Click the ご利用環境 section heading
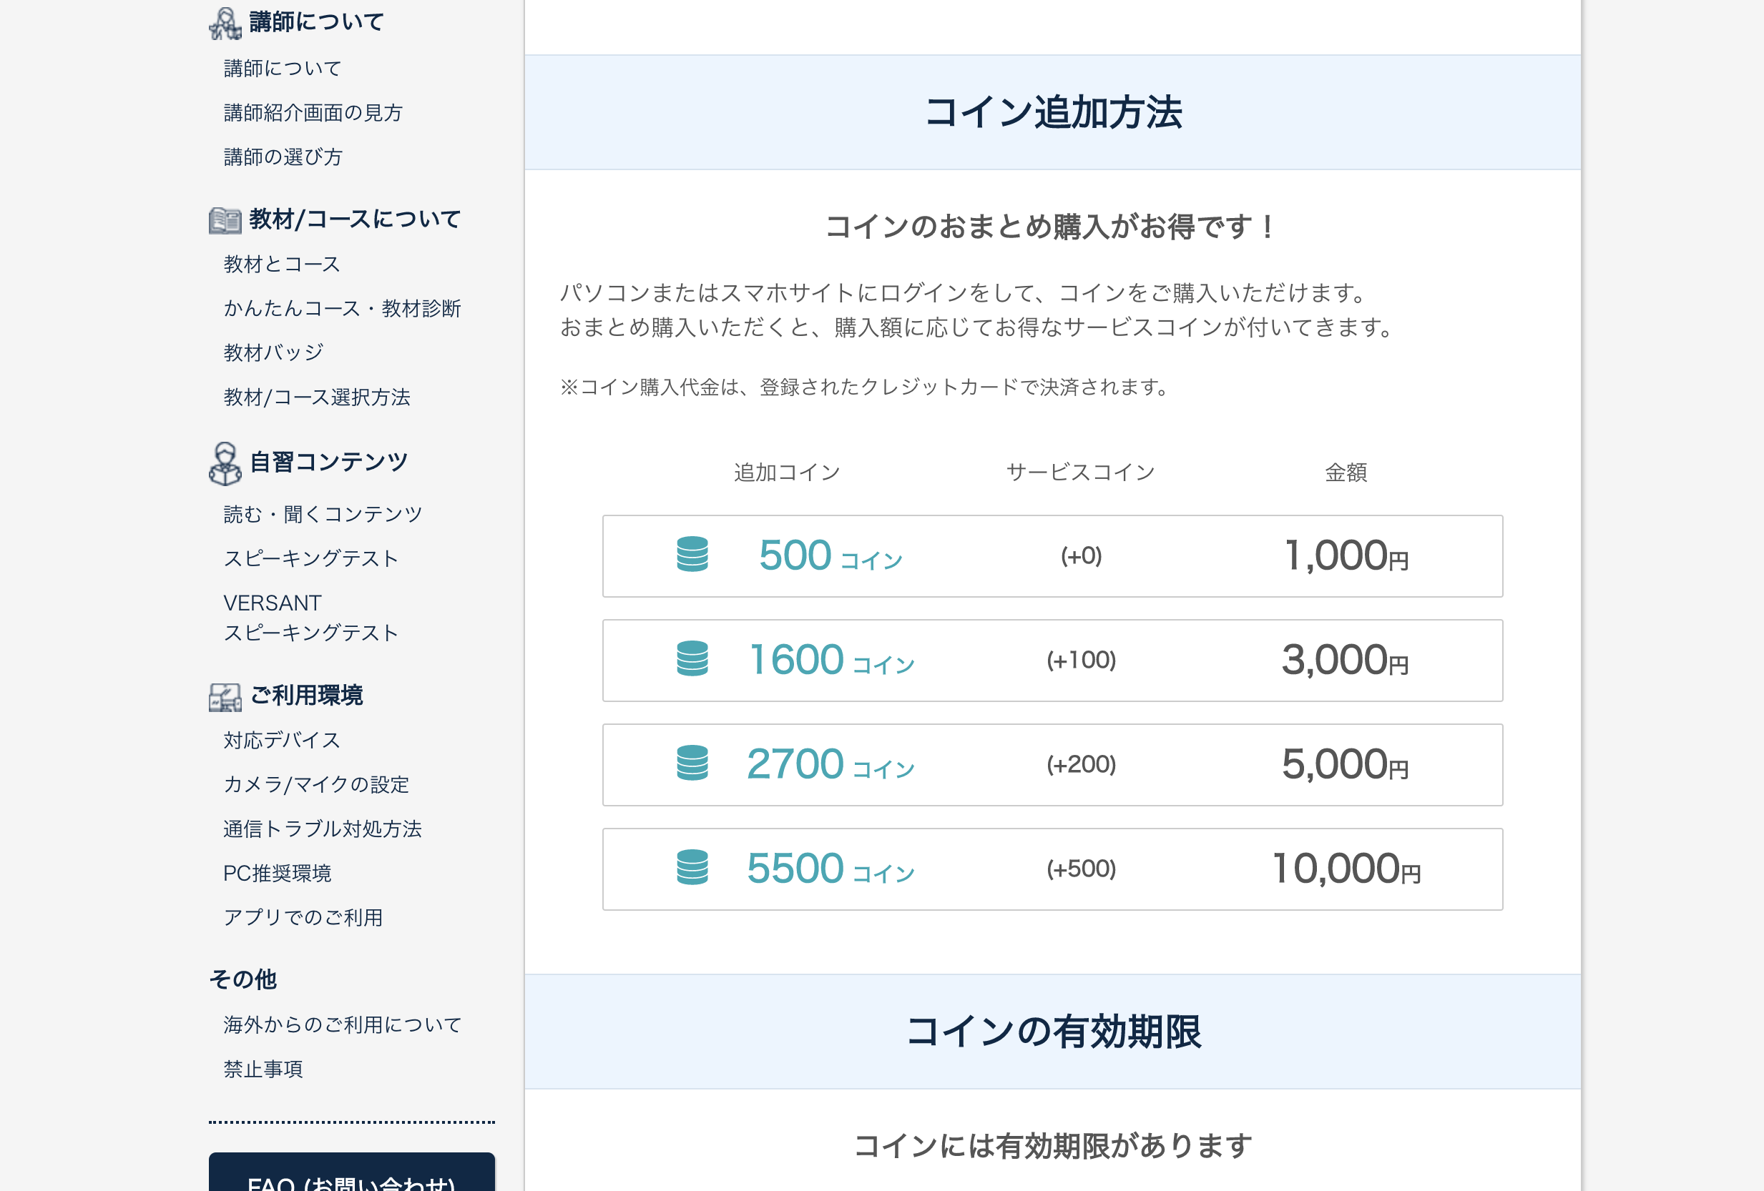This screenshot has width=1764, height=1191. 307,696
